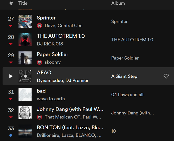Select the Paper Soldier cover thumbnail
Viewport: 174px width, 141px height.
(x=25, y=58)
